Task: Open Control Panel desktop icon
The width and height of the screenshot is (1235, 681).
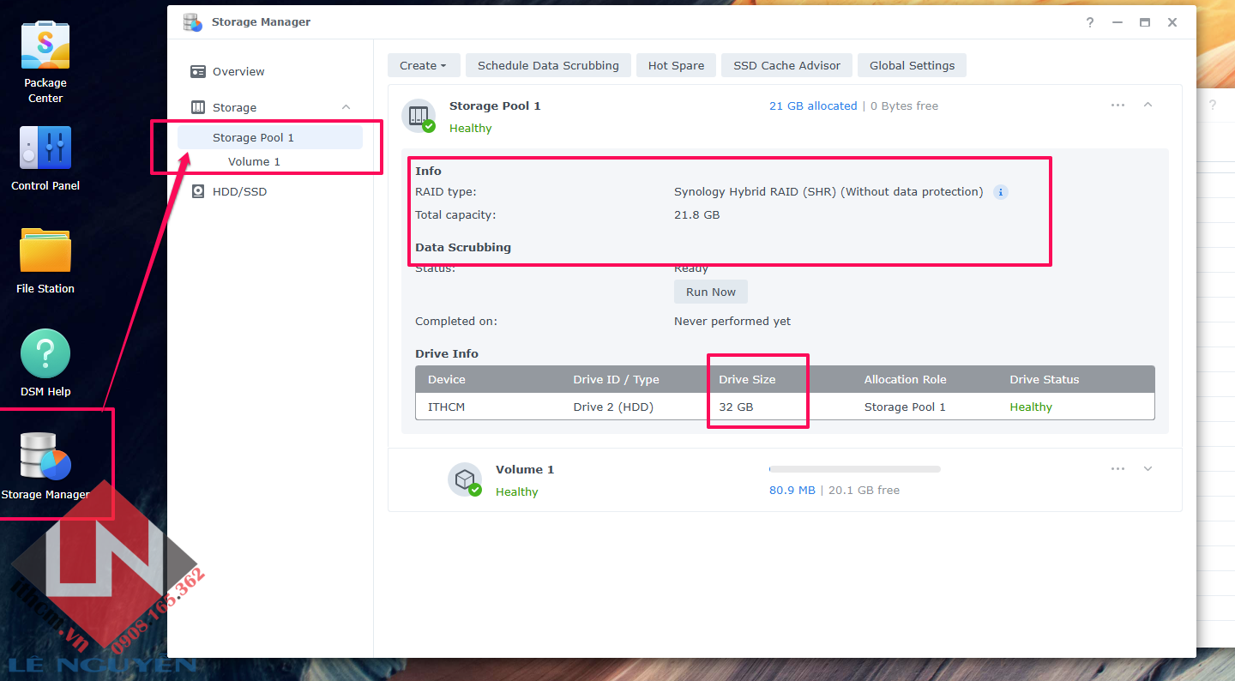Action: click(x=45, y=148)
